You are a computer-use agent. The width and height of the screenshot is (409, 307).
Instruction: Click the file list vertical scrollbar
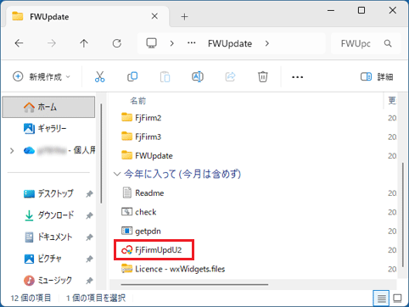point(403,215)
